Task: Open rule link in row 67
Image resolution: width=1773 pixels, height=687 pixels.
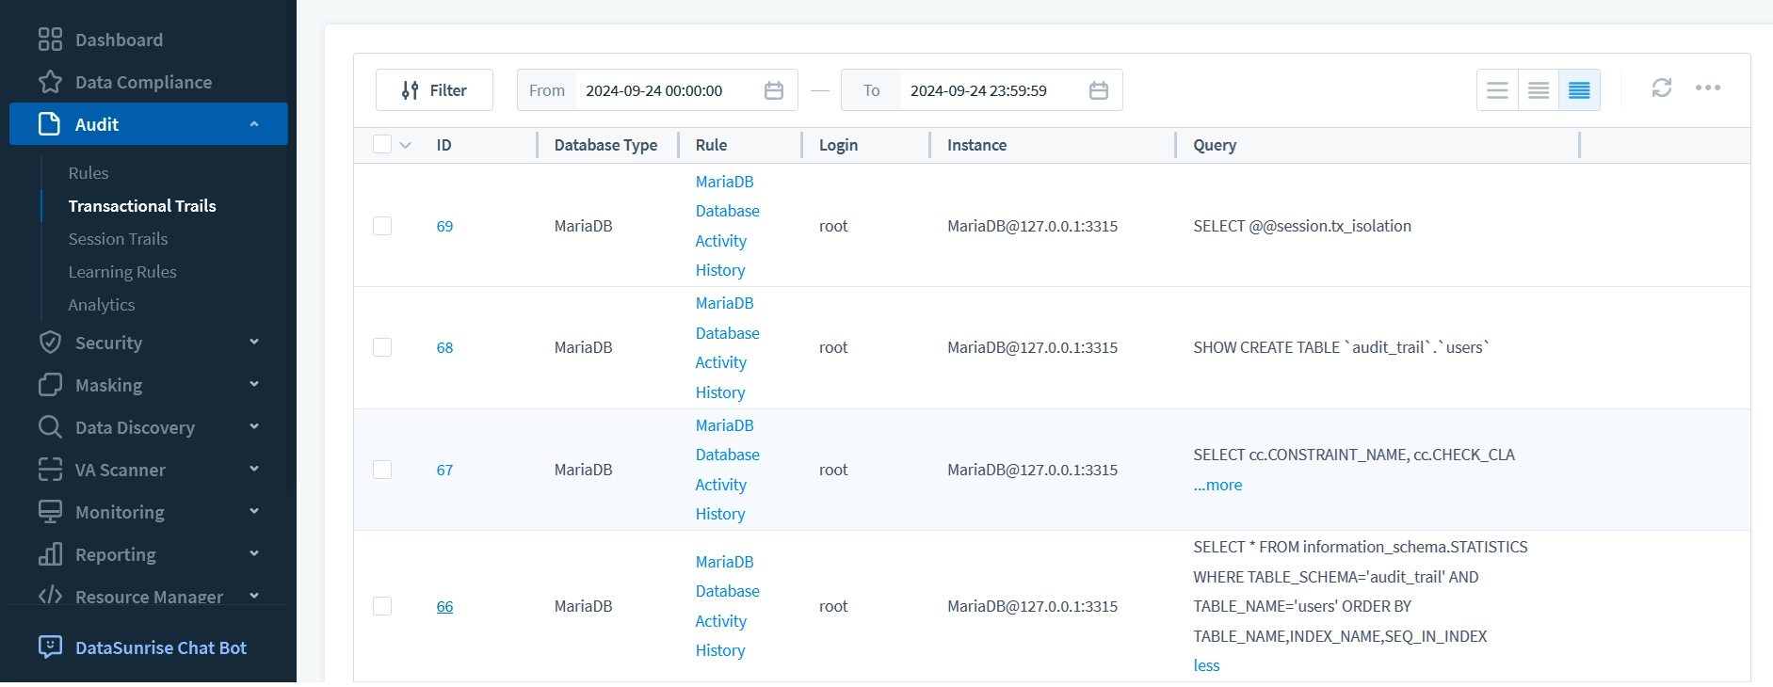Action: (x=727, y=470)
